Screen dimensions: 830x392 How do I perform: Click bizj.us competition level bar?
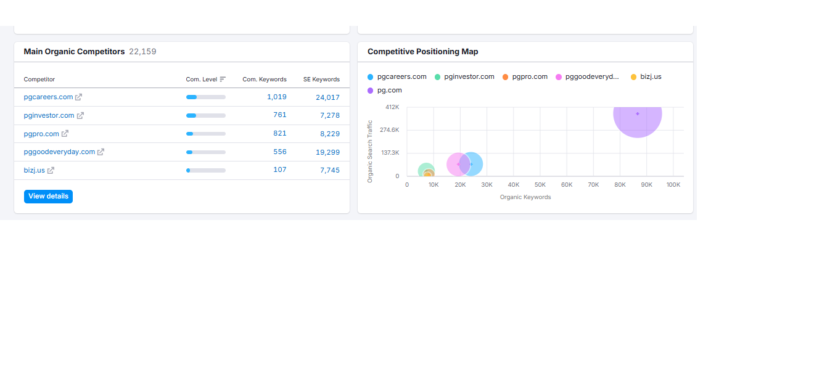click(206, 170)
